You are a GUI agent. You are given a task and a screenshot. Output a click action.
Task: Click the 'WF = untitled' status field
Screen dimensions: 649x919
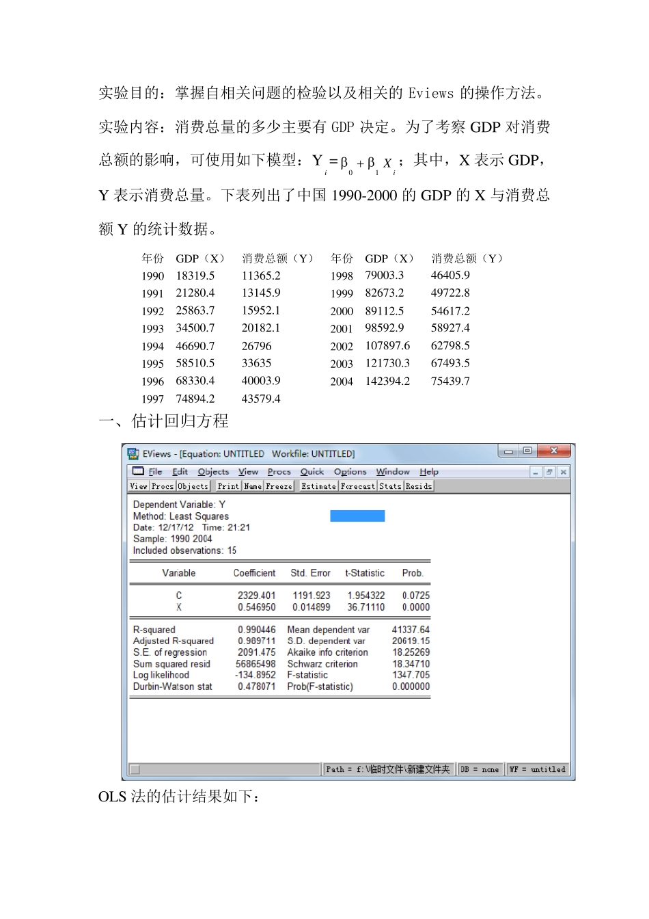(x=537, y=769)
